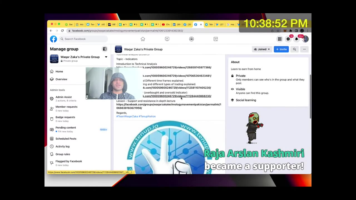Open the video link ending 112581107405230
This screenshot has width=356, height=200.
coord(177,88)
